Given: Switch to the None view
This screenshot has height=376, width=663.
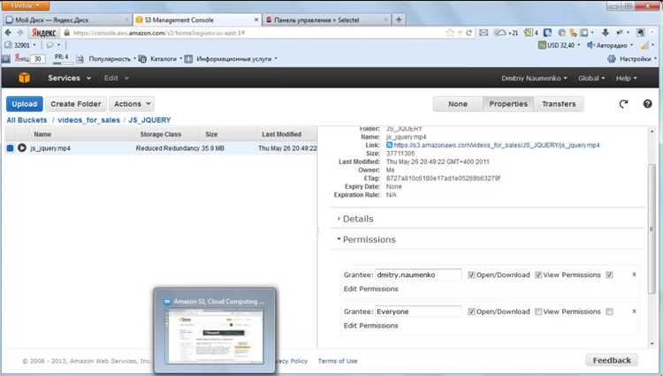Looking at the screenshot, I should [458, 104].
